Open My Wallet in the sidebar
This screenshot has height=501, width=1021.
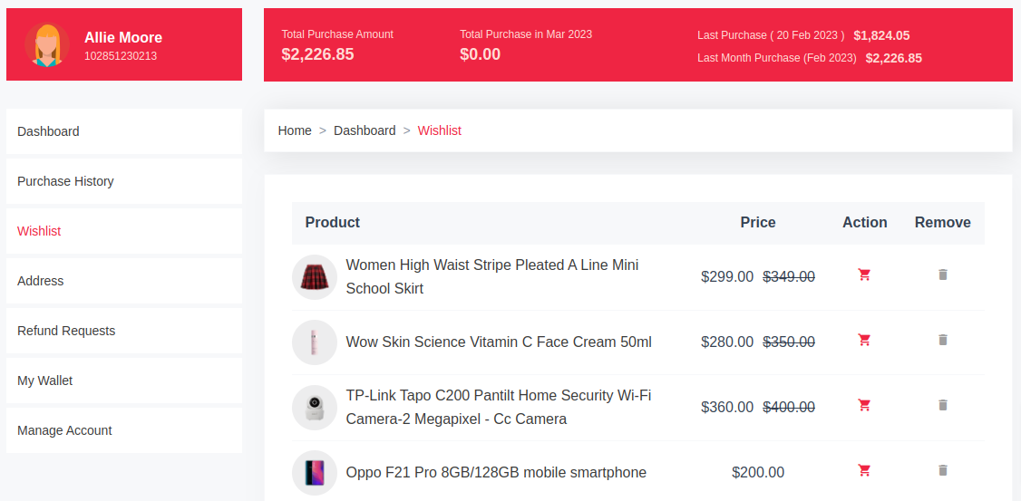[x=45, y=381]
